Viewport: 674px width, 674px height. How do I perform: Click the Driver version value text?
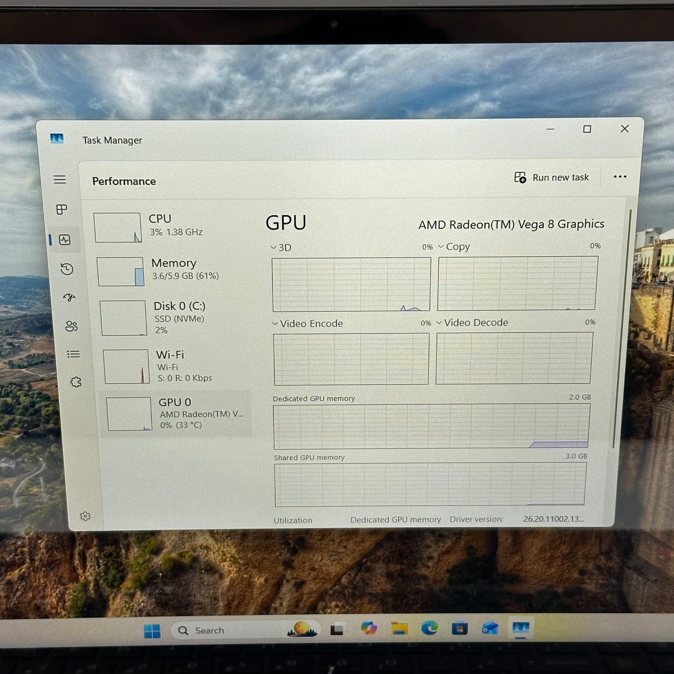coord(554,519)
